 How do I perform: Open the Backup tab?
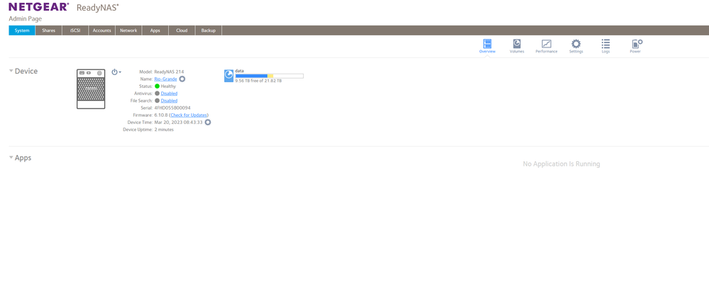point(209,30)
